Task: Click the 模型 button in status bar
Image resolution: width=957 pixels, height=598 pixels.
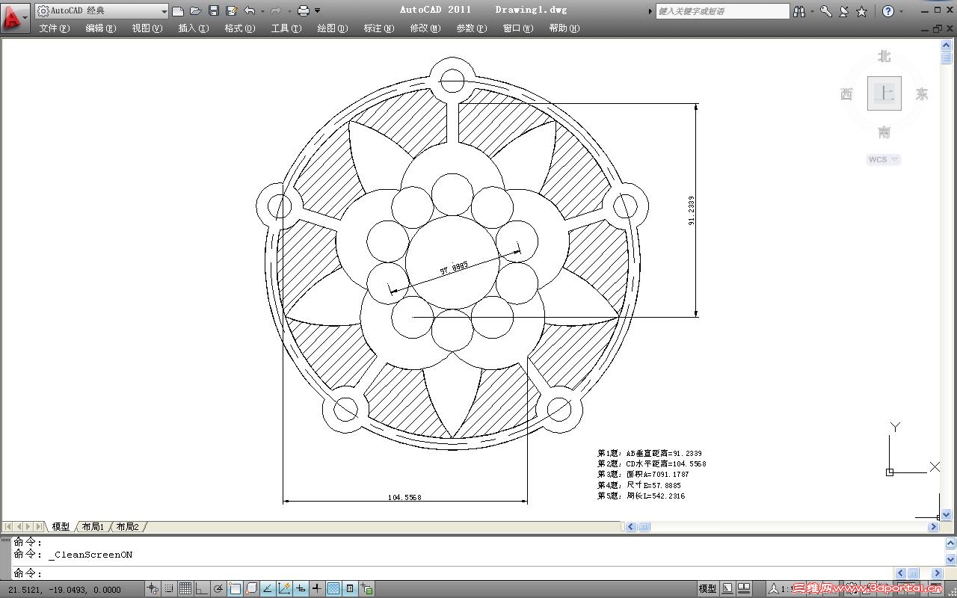Action: pos(707,589)
